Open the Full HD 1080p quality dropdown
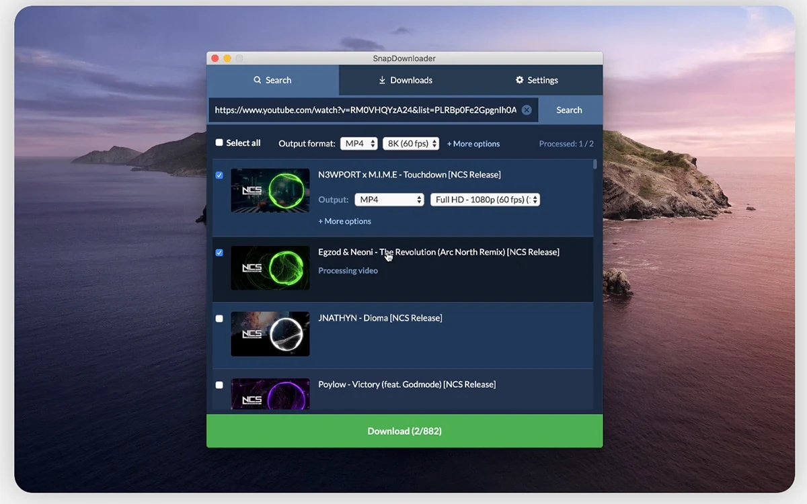 [x=485, y=200]
